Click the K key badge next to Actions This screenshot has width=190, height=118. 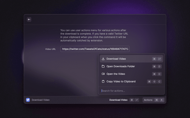tap(162, 100)
